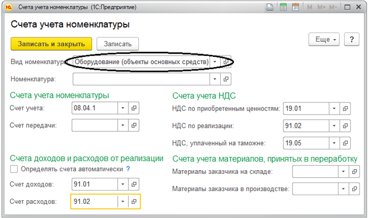
Task: Click the empty Номенклатура input field
Action: 141,79
